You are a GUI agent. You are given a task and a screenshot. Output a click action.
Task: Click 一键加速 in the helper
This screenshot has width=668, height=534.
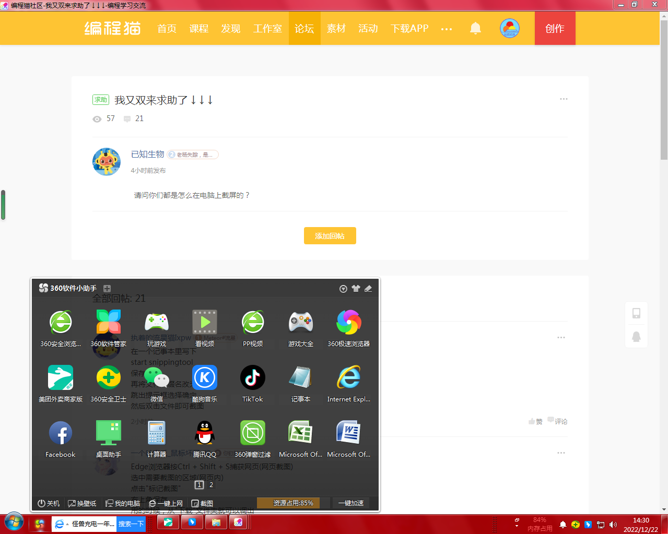coord(350,503)
